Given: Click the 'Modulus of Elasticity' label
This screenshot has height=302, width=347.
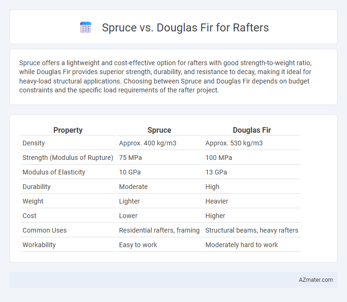Looking at the screenshot, I should 54,172.
